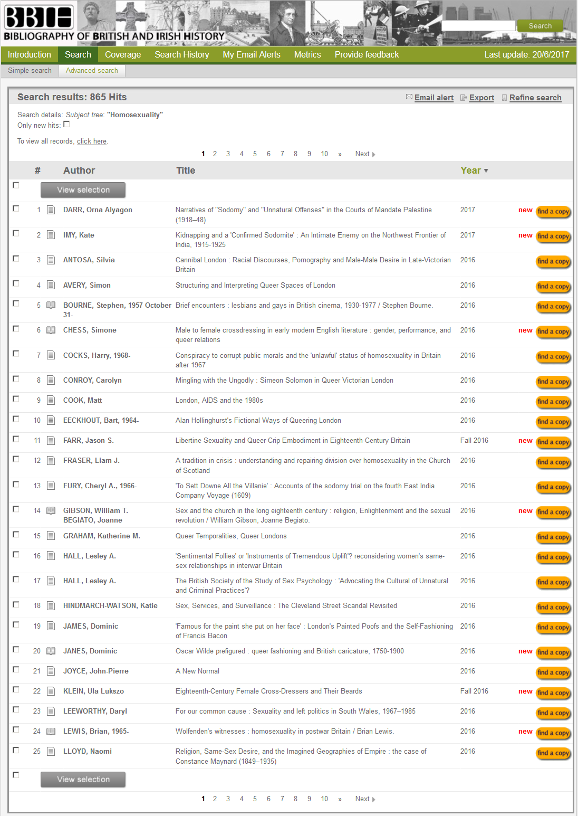Tick the checkbox for record 3 ANTOSA
Image resolution: width=578 pixels, height=816 pixels.
pyautogui.click(x=16, y=259)
